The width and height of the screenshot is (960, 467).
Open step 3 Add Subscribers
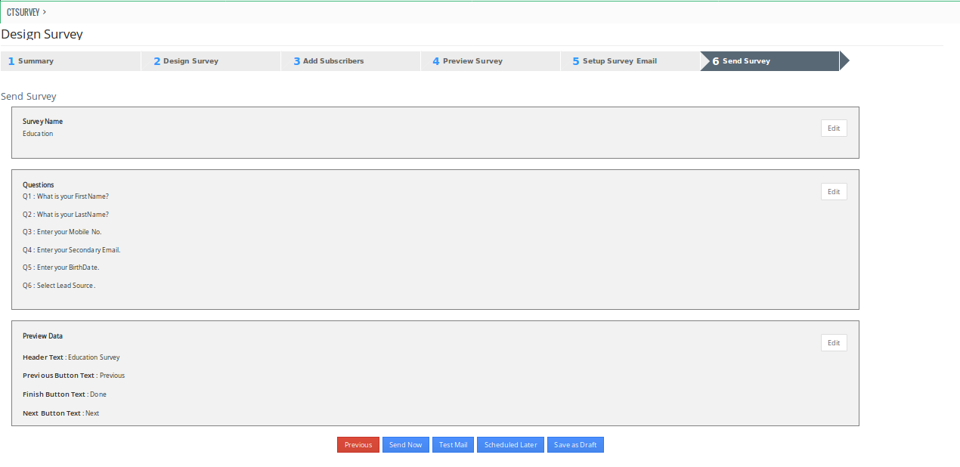click(x=351, y=61)
